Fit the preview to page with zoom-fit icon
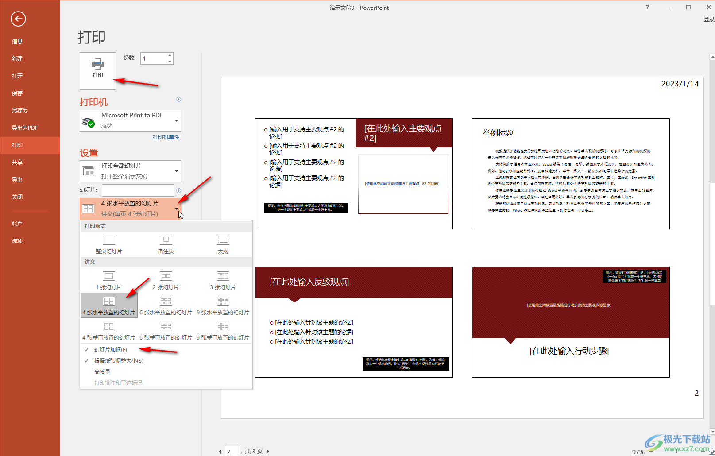The height and width of the screenshot is (456, 715). [711, 452]
